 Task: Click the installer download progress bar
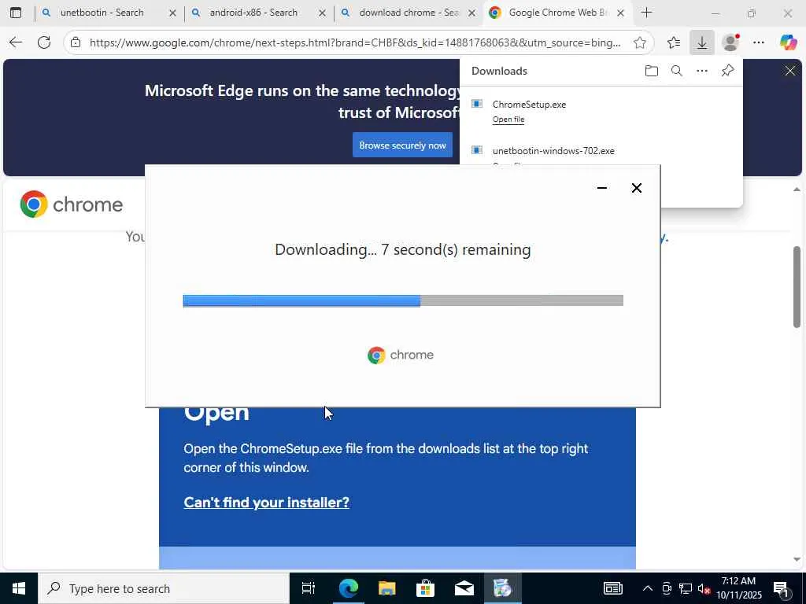(x=403, y=301)
